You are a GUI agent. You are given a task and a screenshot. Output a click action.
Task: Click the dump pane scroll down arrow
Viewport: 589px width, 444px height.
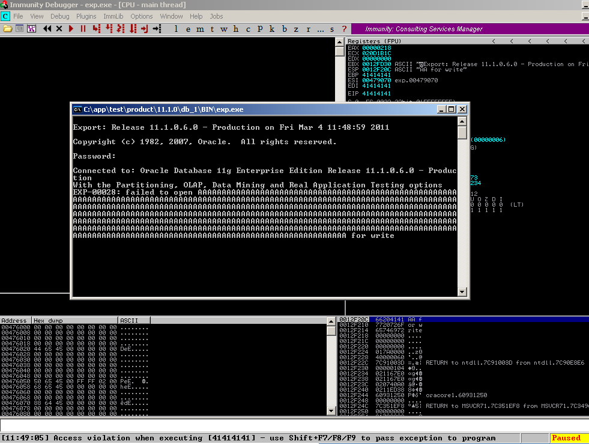(x=331, y=411)
